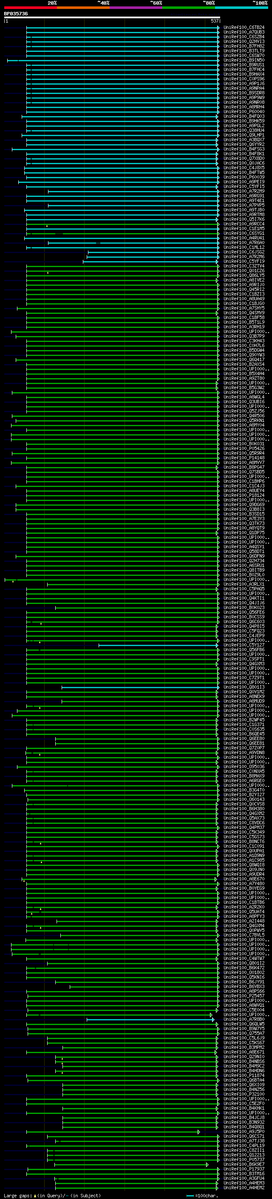Click last hit label UniRef100_A4HEM2
Viewport: 272px width, 1199px height.
[x=244, y=1188]
